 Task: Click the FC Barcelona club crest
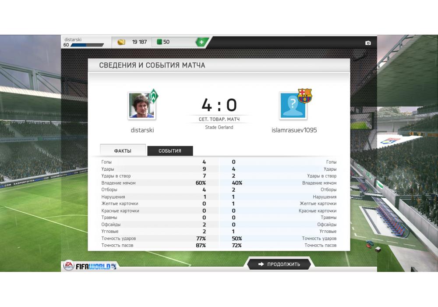coord(304,96)
